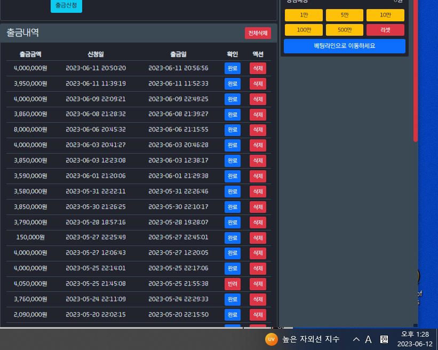Click 반려 status on 4,050,000원 row

click(232, 284)
